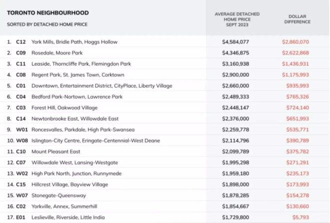Click price $4,584,077
The height and width of the screenshot is (223, 330).
click(235, 42)
